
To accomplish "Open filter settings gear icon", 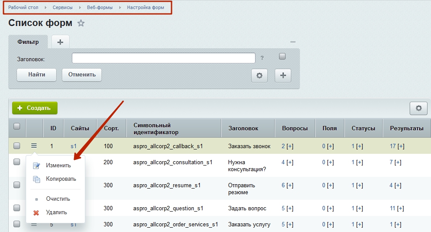I will click(259, 76).
